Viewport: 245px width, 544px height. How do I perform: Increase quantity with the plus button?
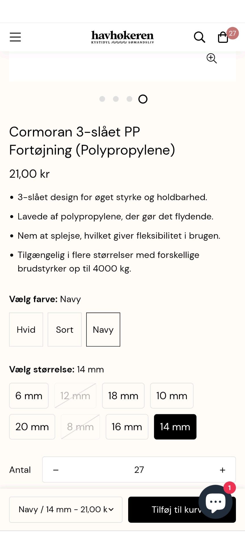coord(222,469)
